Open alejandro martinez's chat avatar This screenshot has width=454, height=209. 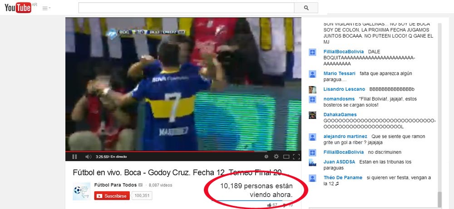pyautogui.click(x=312, y=137)
